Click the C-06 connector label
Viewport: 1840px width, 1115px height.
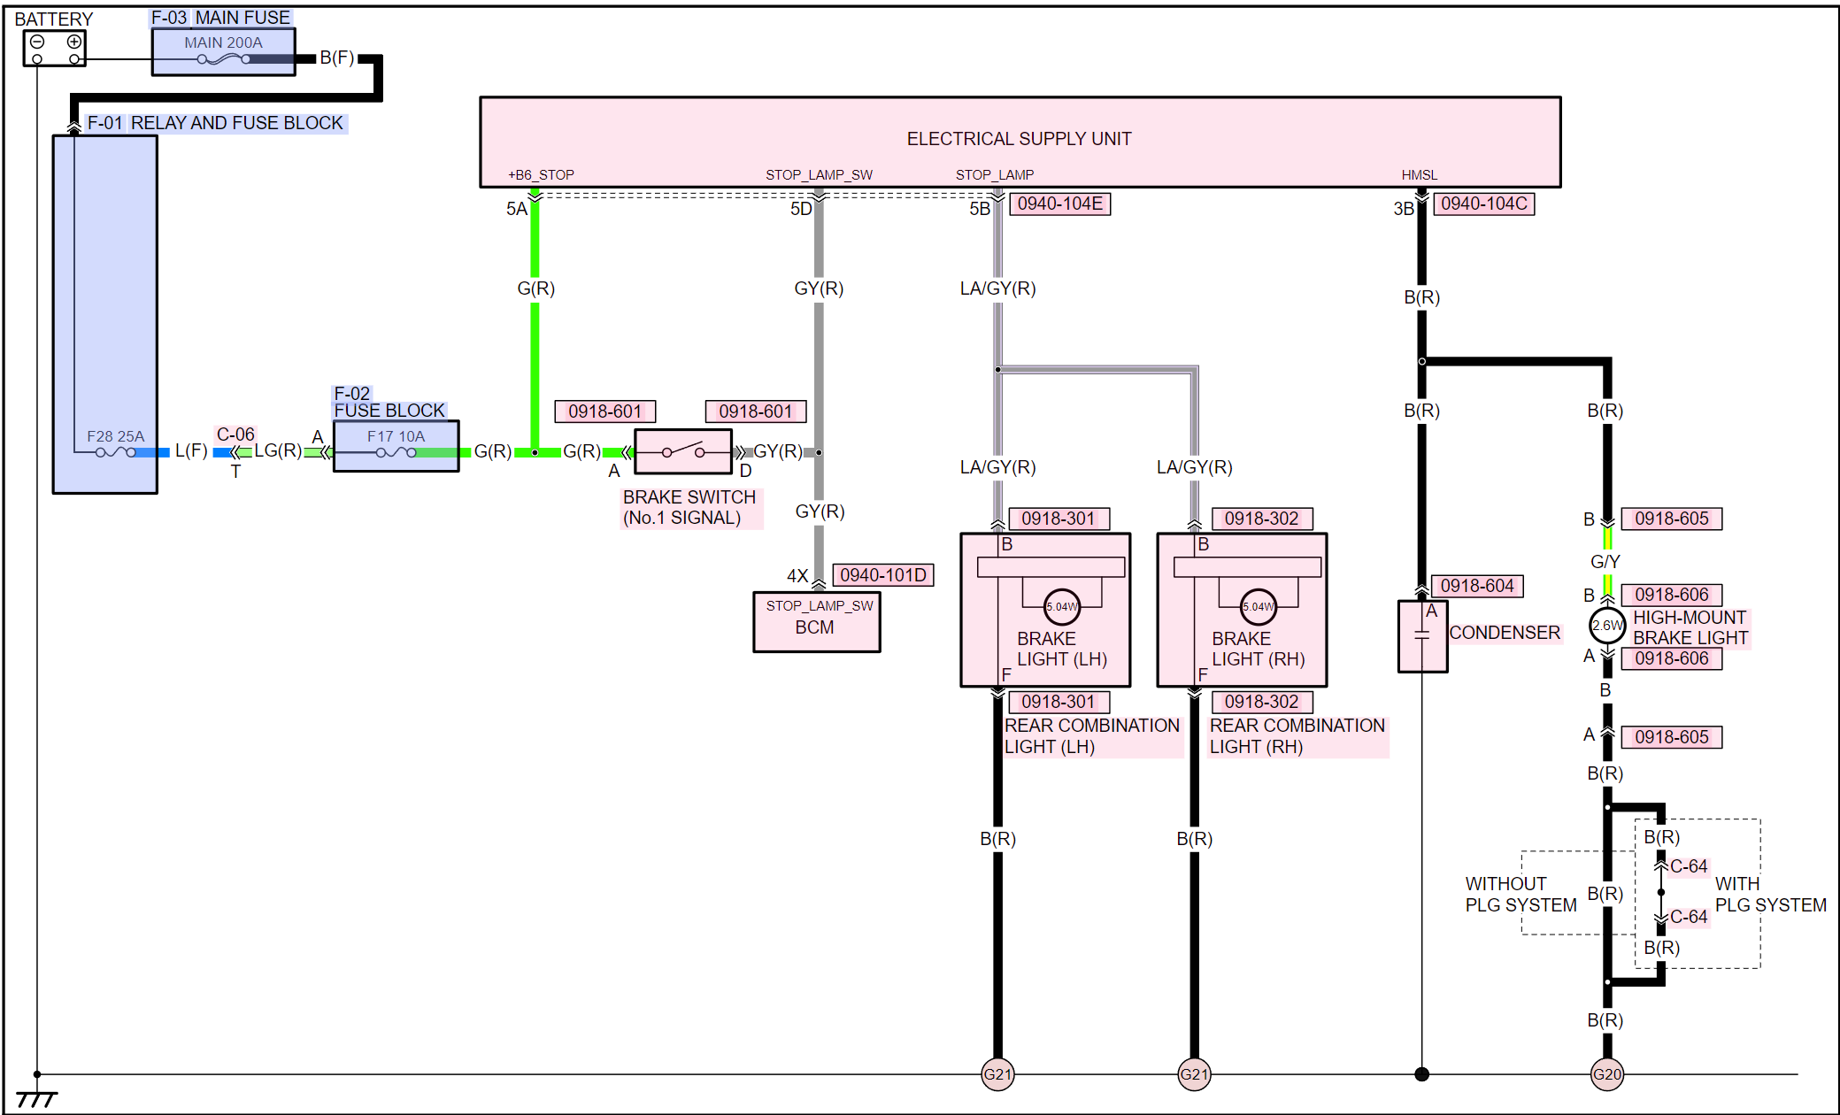235,434
